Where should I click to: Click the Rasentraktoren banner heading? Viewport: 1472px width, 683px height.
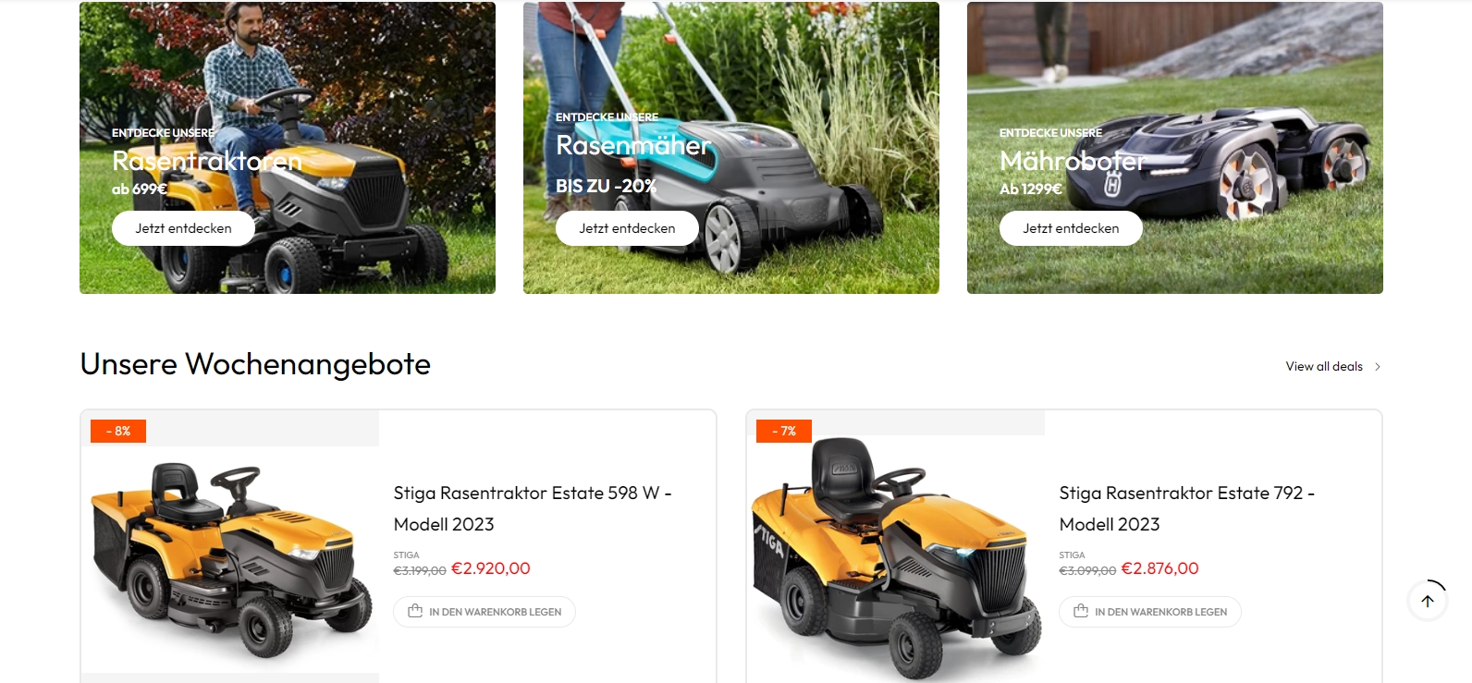[x=207, y=161]
